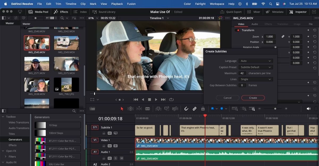
Task: Select the Trim Edit mode tool
Action: point(130,109)
